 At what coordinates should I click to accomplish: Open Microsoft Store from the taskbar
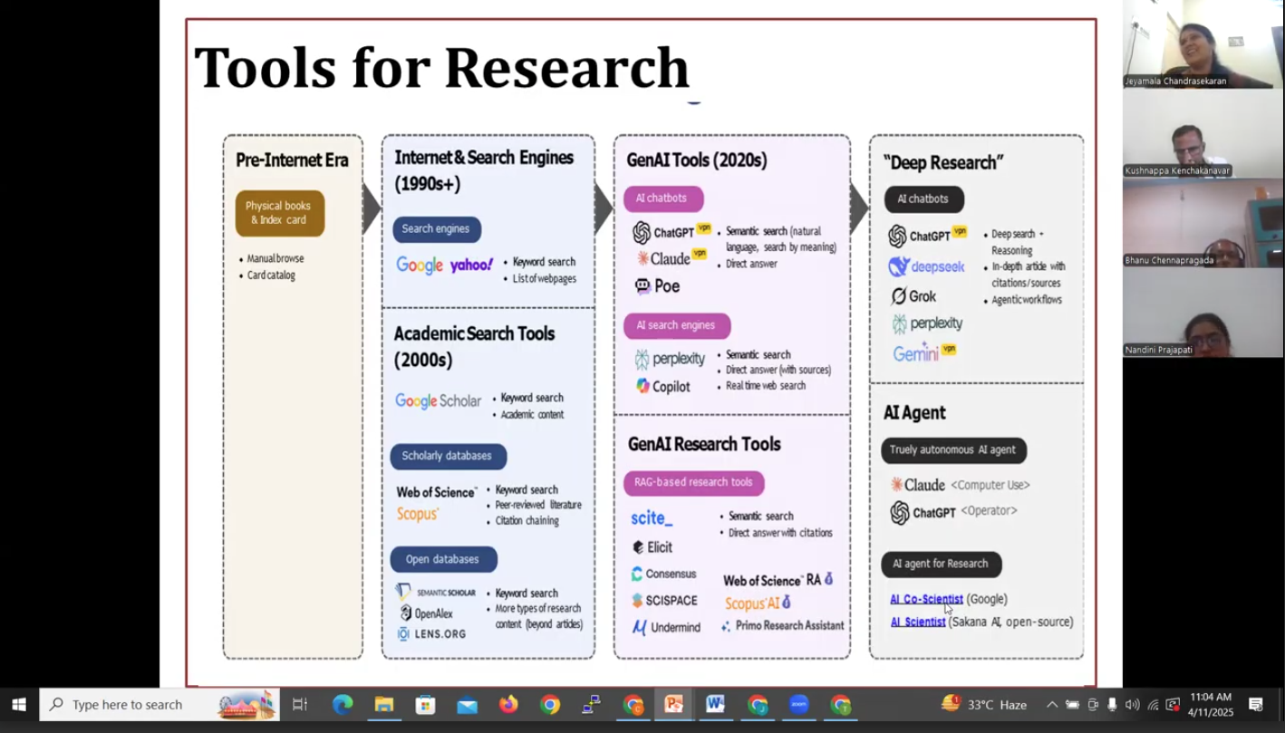(425, 705)
